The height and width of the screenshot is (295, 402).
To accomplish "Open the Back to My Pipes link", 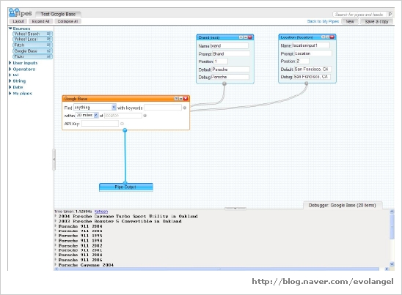I will 323,21.
